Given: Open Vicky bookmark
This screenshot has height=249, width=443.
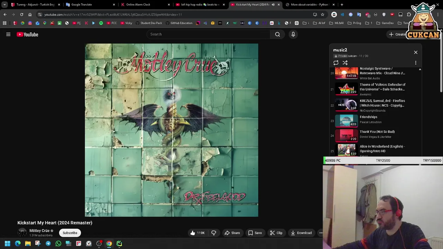Looking at the screenshot, I should pyautogui.click(x=126, y=23).
